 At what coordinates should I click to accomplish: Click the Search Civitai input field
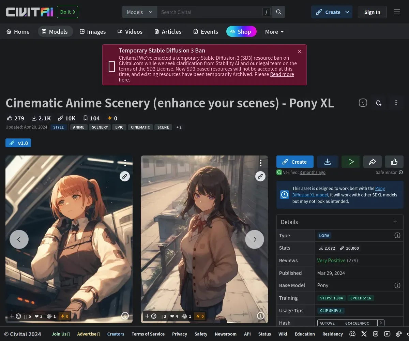[x=210, y=12]
